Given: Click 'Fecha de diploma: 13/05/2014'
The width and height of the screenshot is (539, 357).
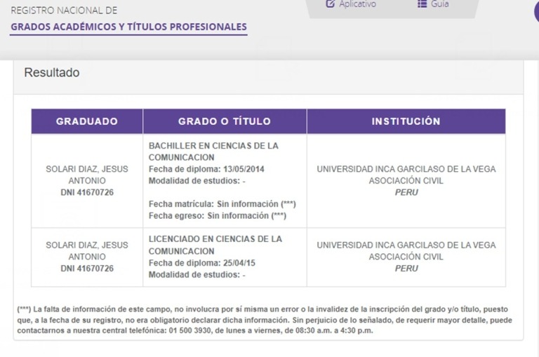Looking at the screenshot, I should click(206, 169).
